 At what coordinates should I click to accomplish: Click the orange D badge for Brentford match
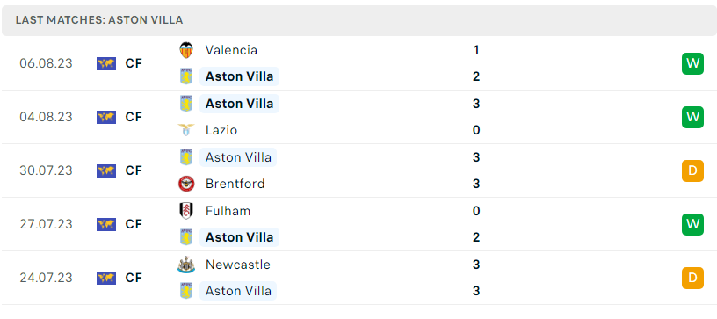pos(692,171)
